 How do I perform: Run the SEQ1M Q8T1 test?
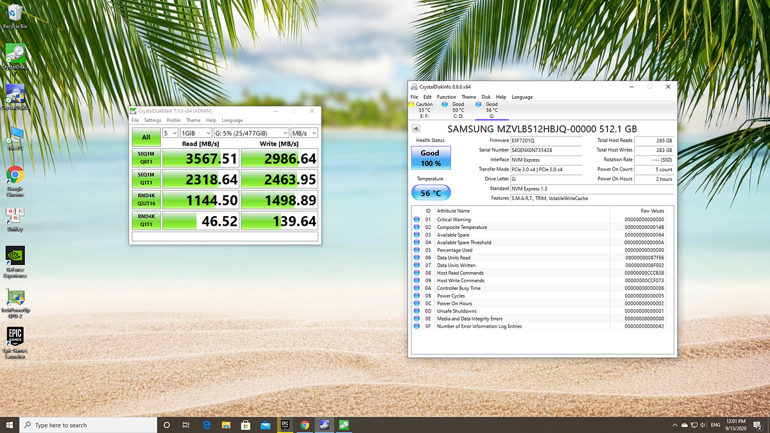point(146,158)
